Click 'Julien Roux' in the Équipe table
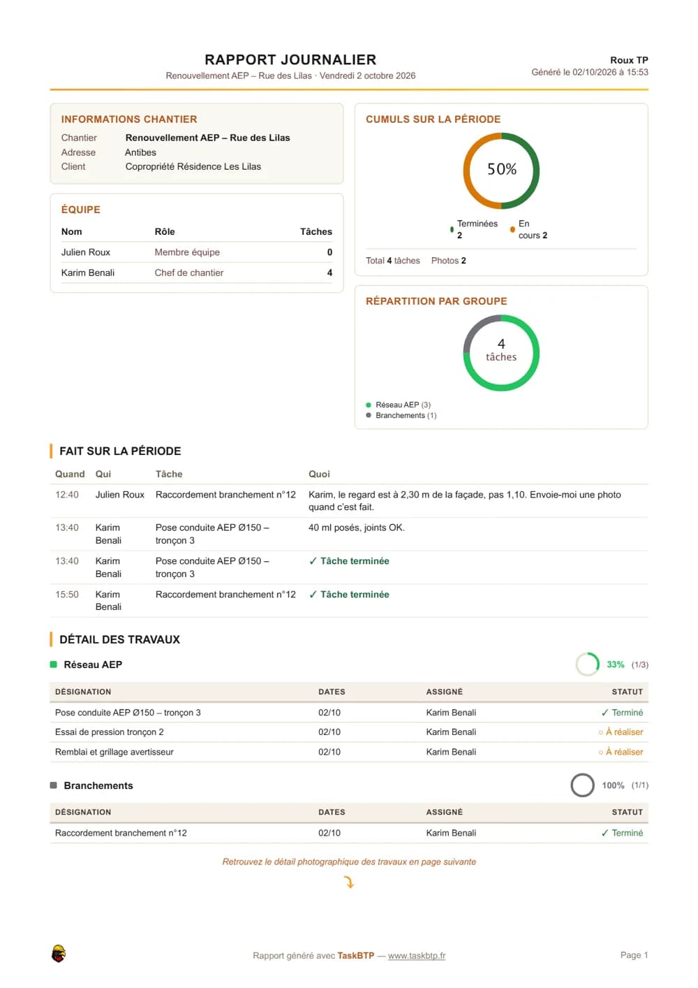The height and width of the screenshot is (988, 698). pos(86,252)
